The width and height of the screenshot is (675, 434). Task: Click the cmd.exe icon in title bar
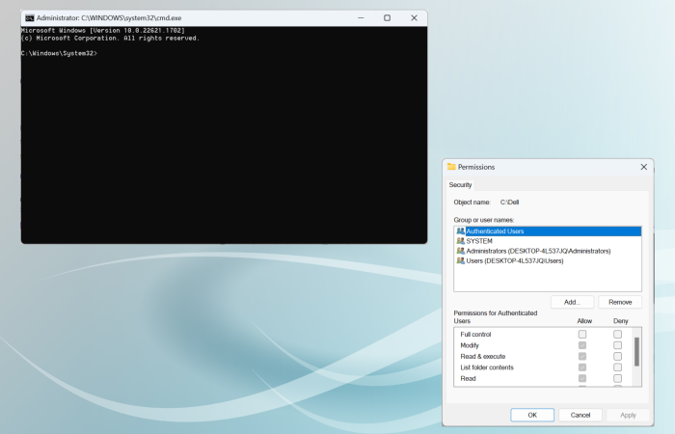pyautogui.click(x=30, y=18)
